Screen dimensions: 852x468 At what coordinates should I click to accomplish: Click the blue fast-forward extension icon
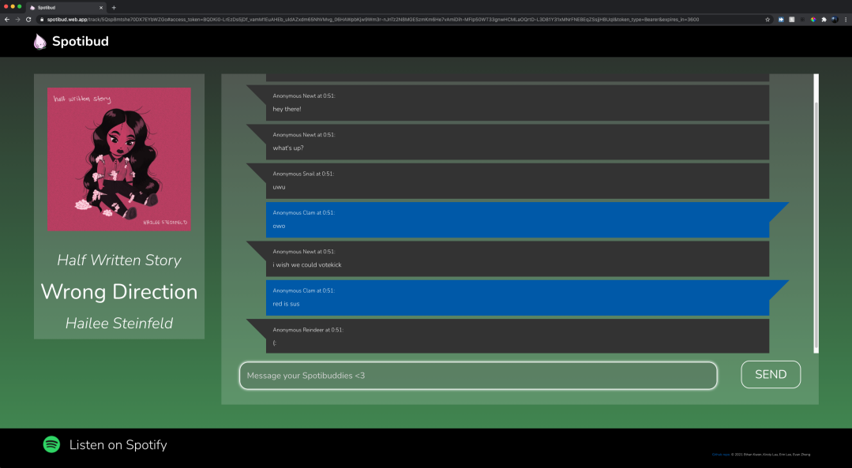781,20
